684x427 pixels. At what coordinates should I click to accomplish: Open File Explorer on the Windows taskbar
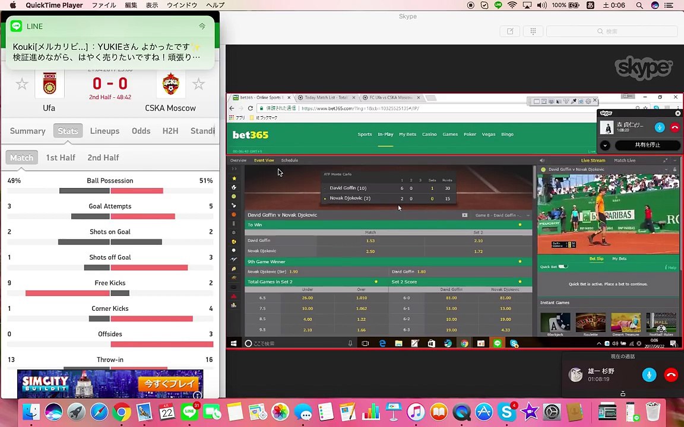click(398, 343)
